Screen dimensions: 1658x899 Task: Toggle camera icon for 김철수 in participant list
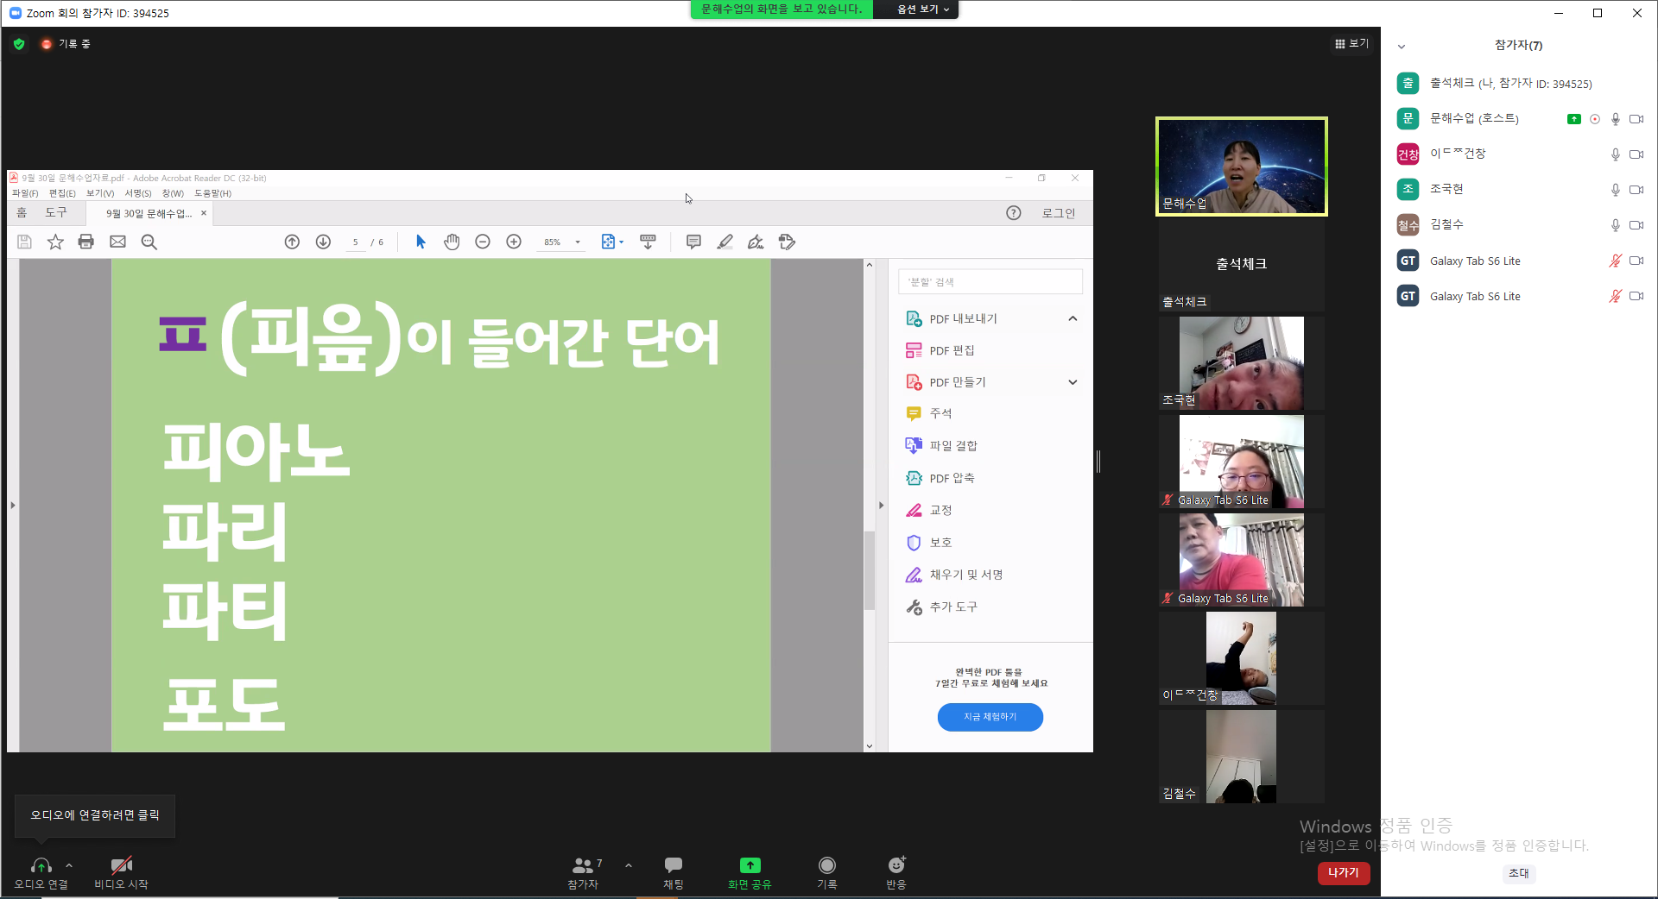coord(1636,225)
